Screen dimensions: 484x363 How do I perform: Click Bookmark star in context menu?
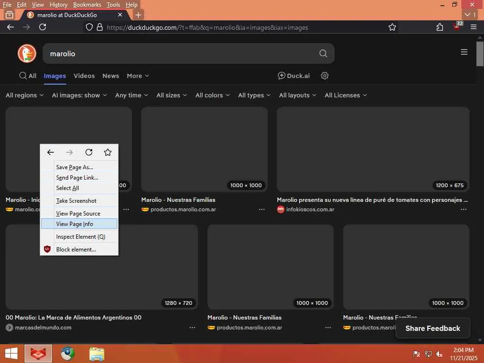point(108,152)
